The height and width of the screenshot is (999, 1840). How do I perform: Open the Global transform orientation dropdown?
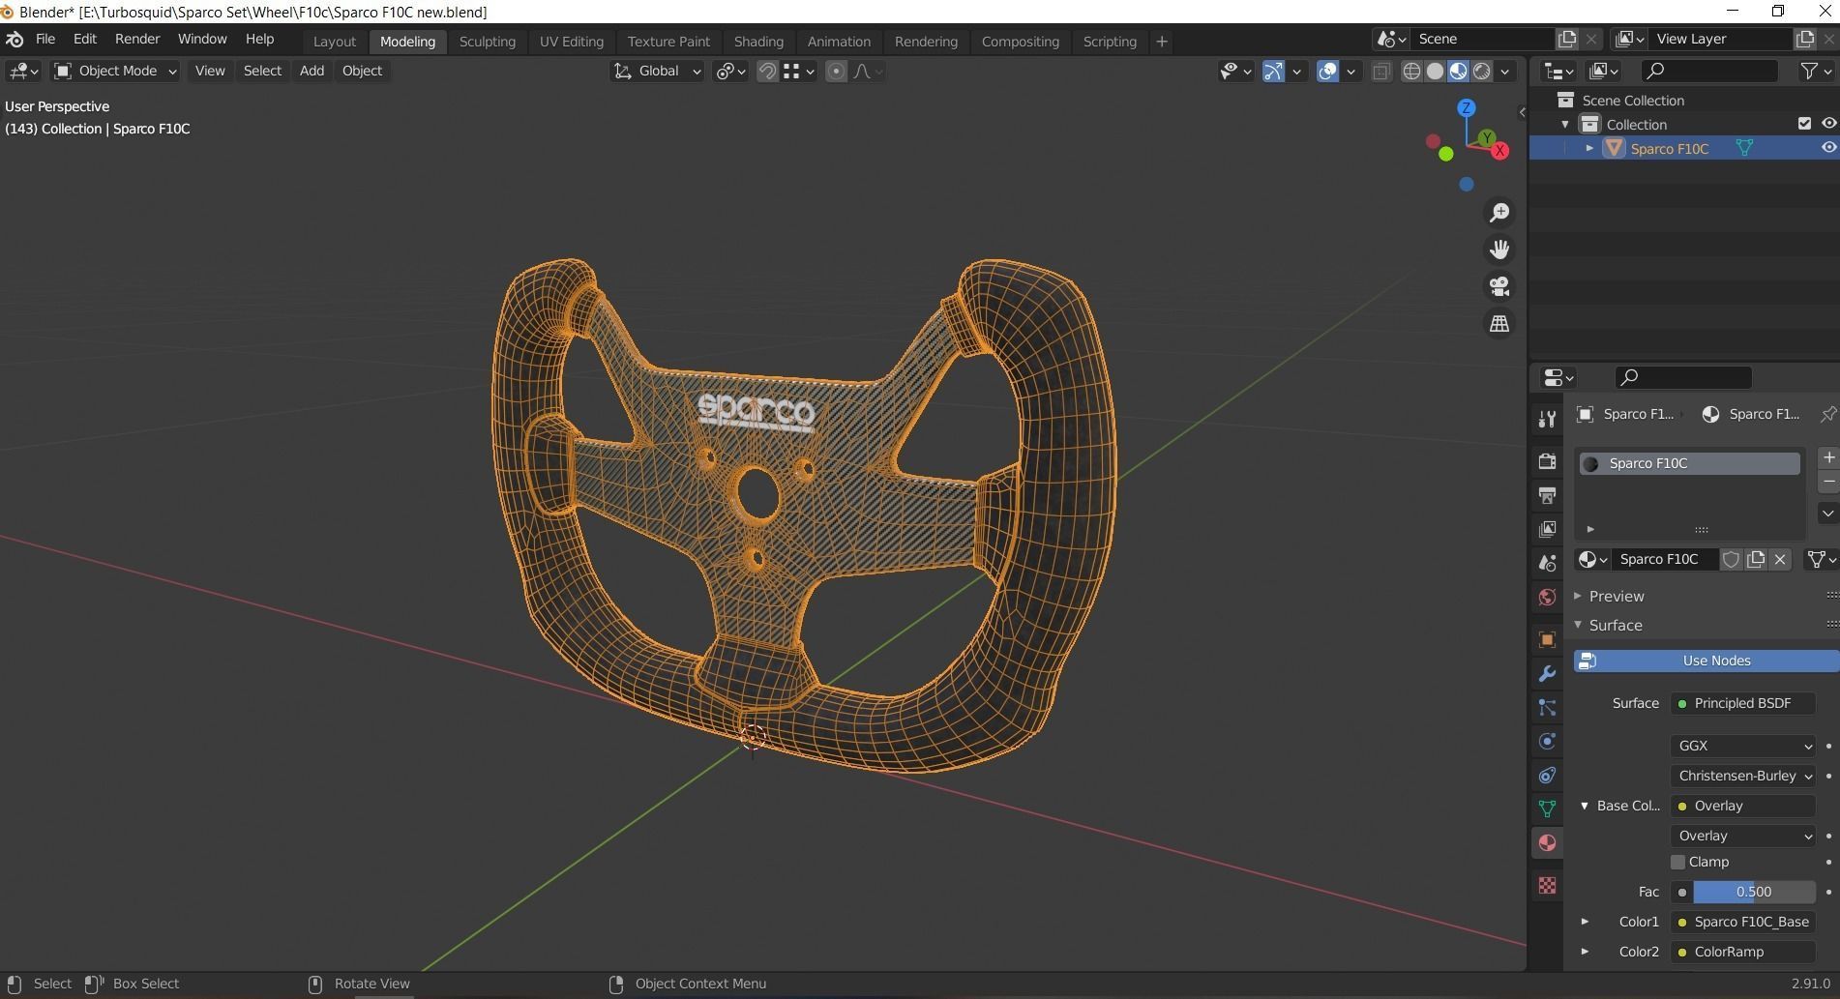657,71
